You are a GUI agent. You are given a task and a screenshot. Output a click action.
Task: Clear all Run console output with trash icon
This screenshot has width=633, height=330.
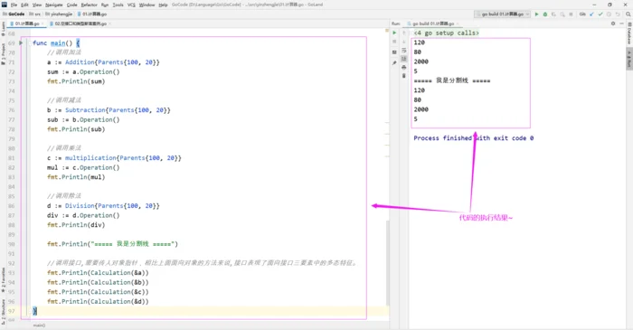pos(404,76)
